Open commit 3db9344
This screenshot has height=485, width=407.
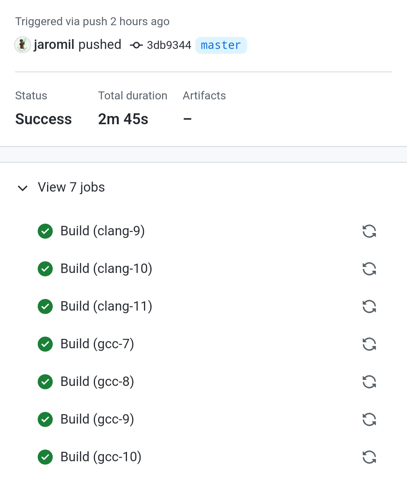pos(169,45)
